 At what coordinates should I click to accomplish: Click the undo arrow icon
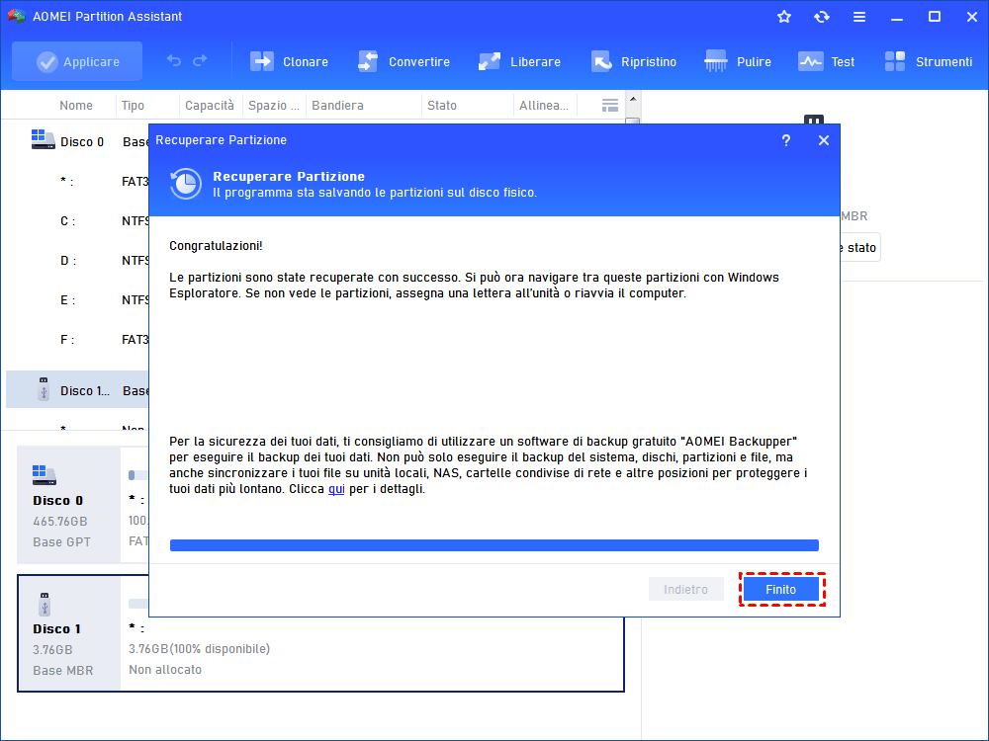click(173, 60)
